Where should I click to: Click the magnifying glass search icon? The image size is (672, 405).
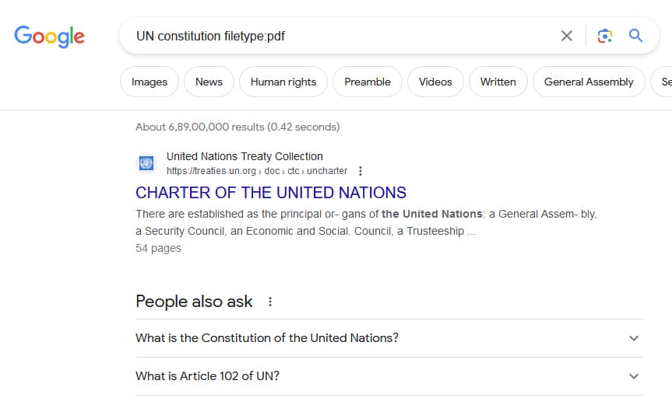click(635, 36)
